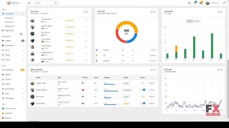The image size is (229, 128).
Task: Refresh the Downloads panel
Action: 219,12
